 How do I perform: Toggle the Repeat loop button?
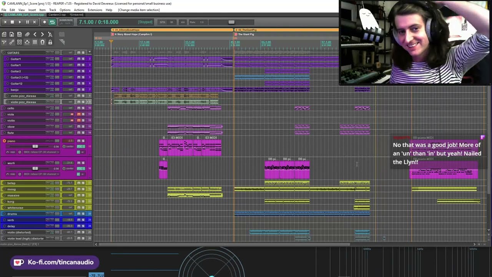click(x=52, y=22)
